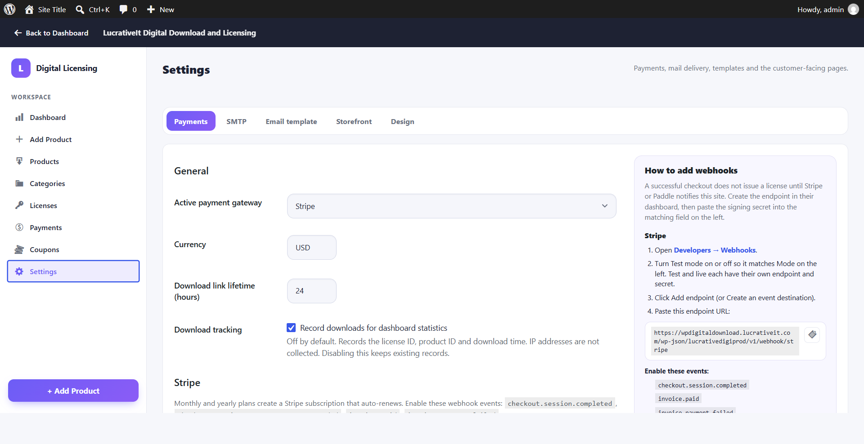Click the Licenses key icon
864x444 pixels.
(x=19, y=205)
